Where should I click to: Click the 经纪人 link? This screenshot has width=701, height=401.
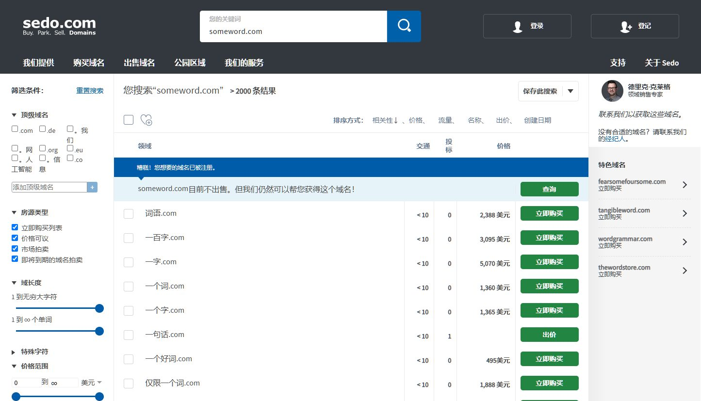pyautogui.click(x=615, y=139)
